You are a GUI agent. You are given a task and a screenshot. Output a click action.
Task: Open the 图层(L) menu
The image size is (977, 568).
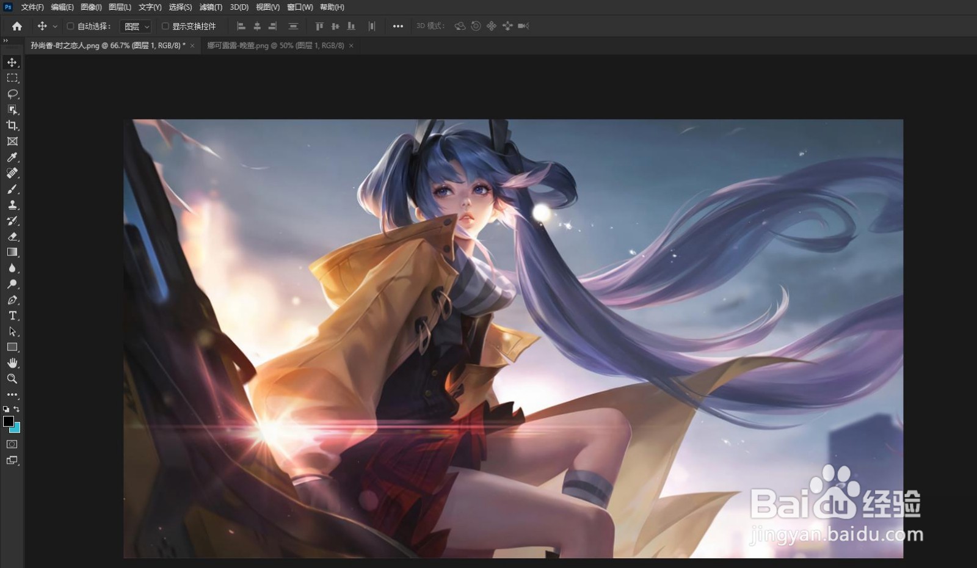click(120, 7)
